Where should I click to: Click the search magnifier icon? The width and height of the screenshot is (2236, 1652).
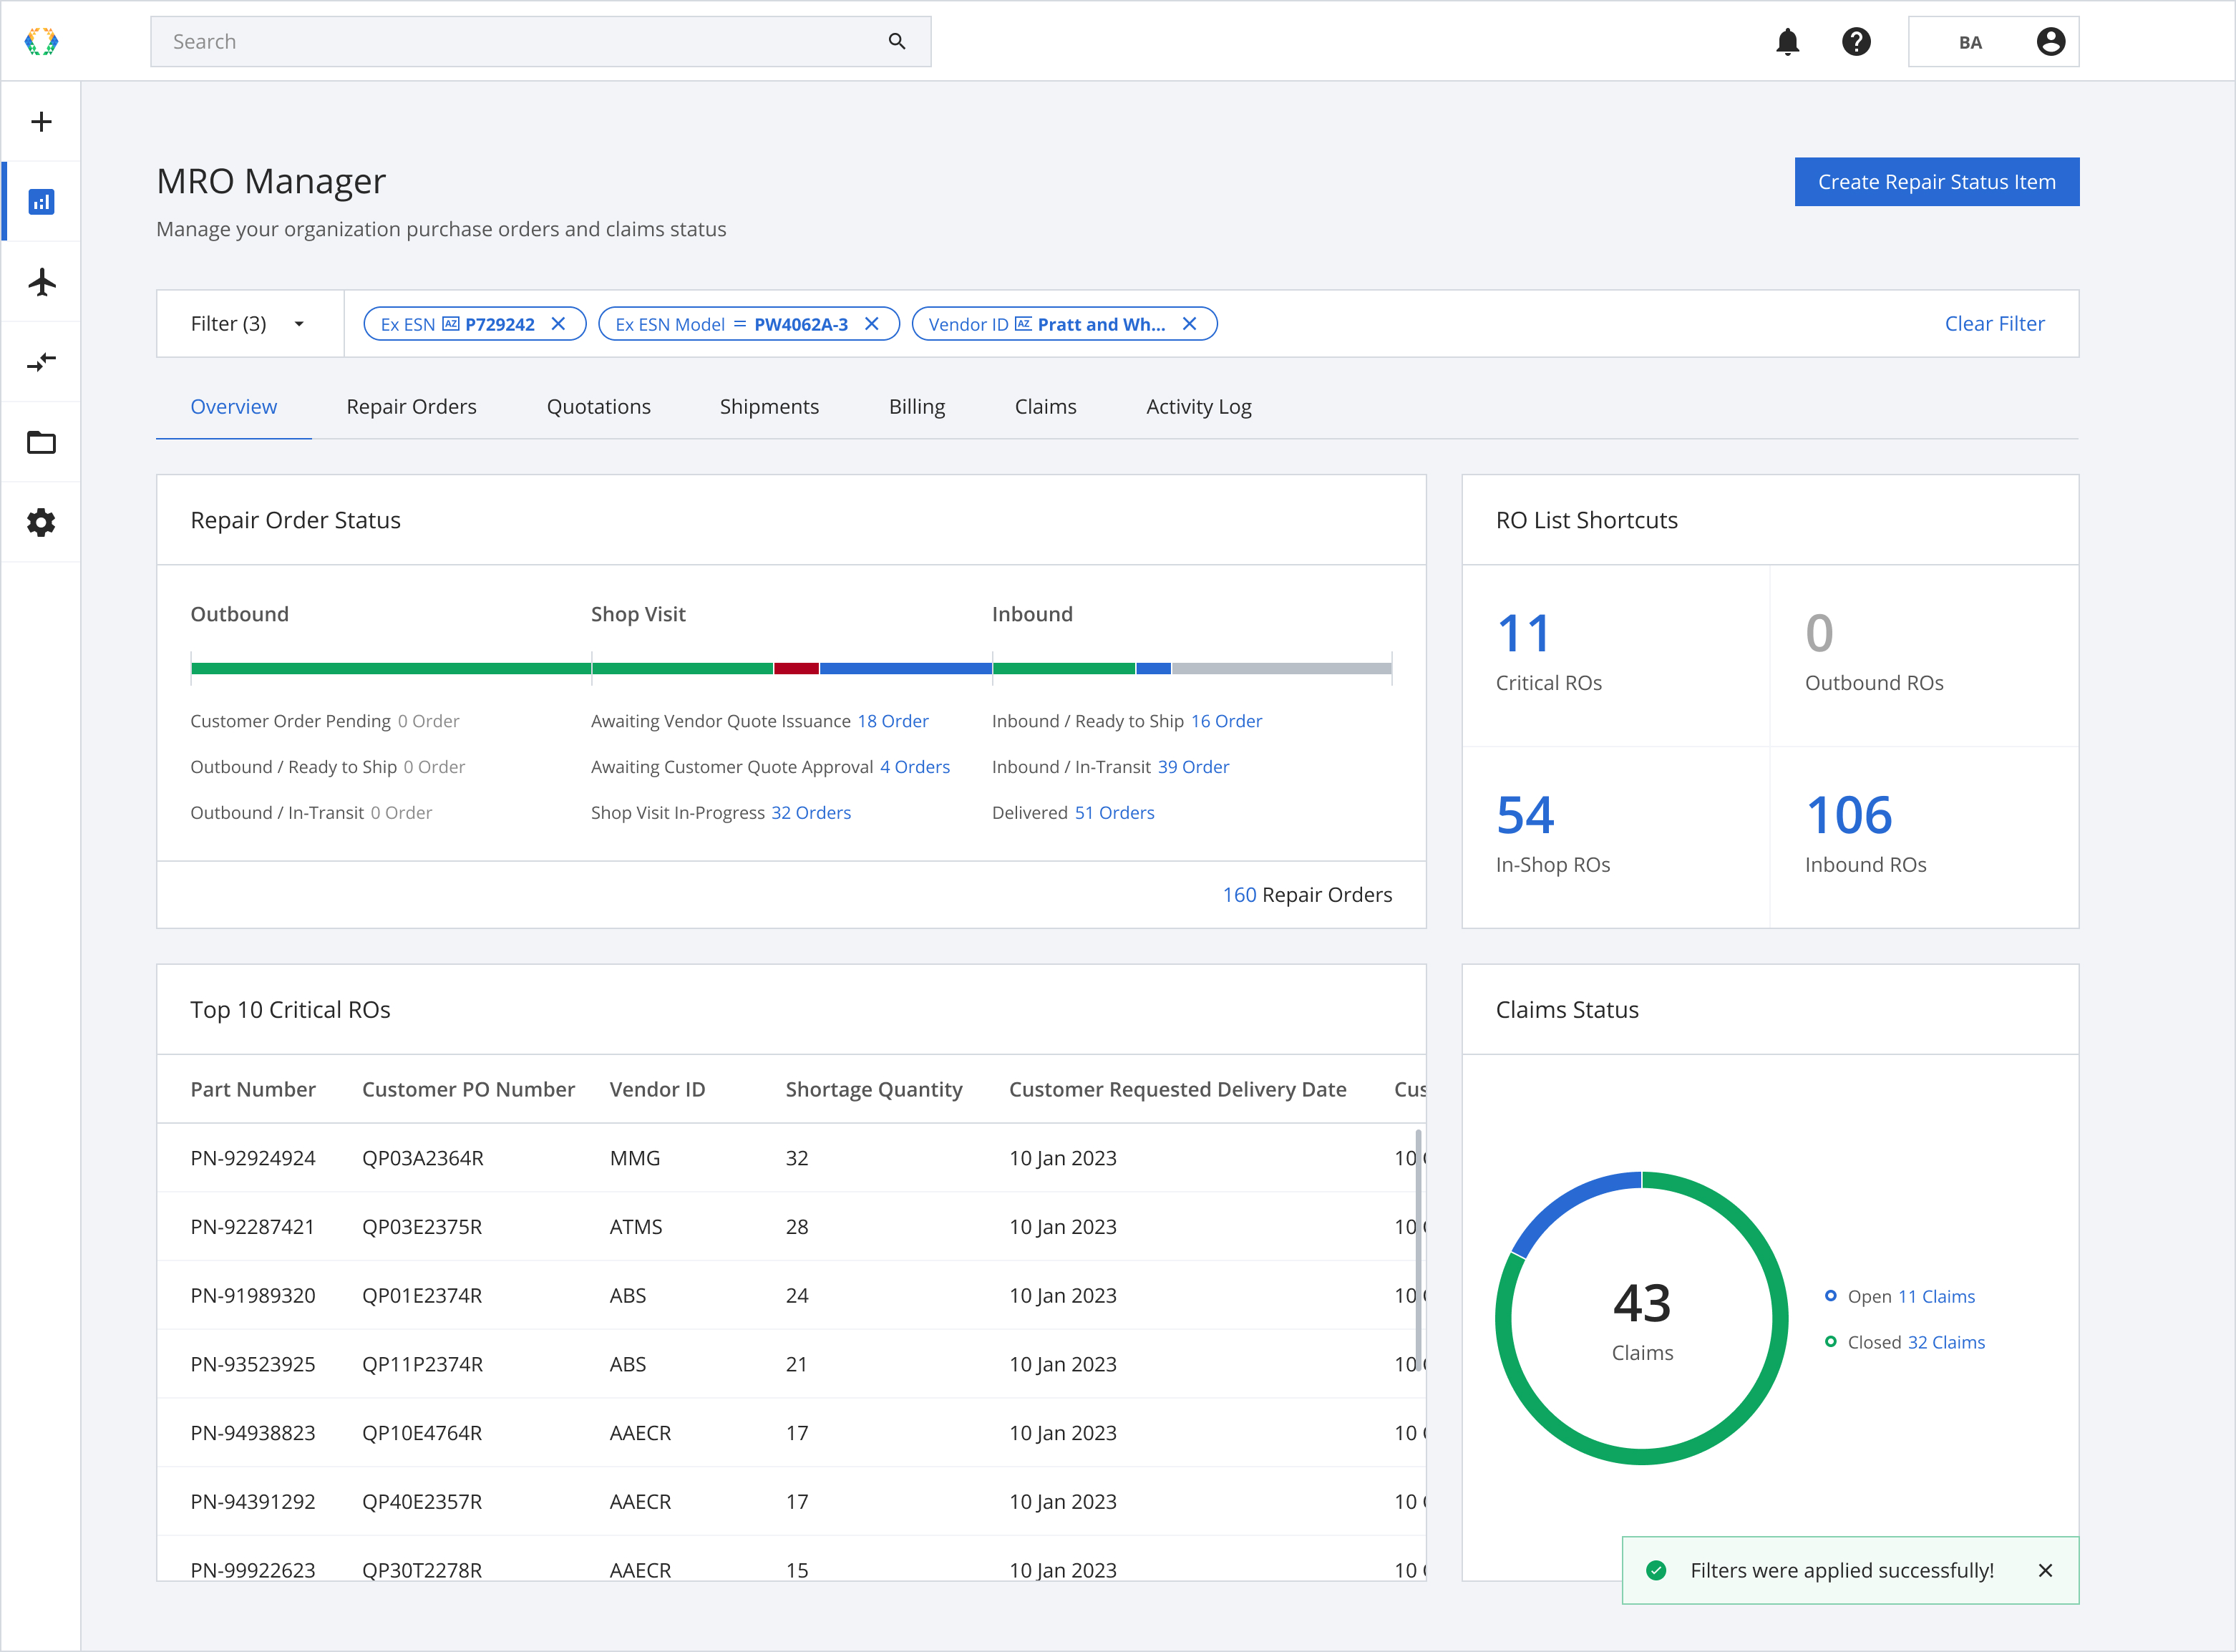[x=897, y=41]
